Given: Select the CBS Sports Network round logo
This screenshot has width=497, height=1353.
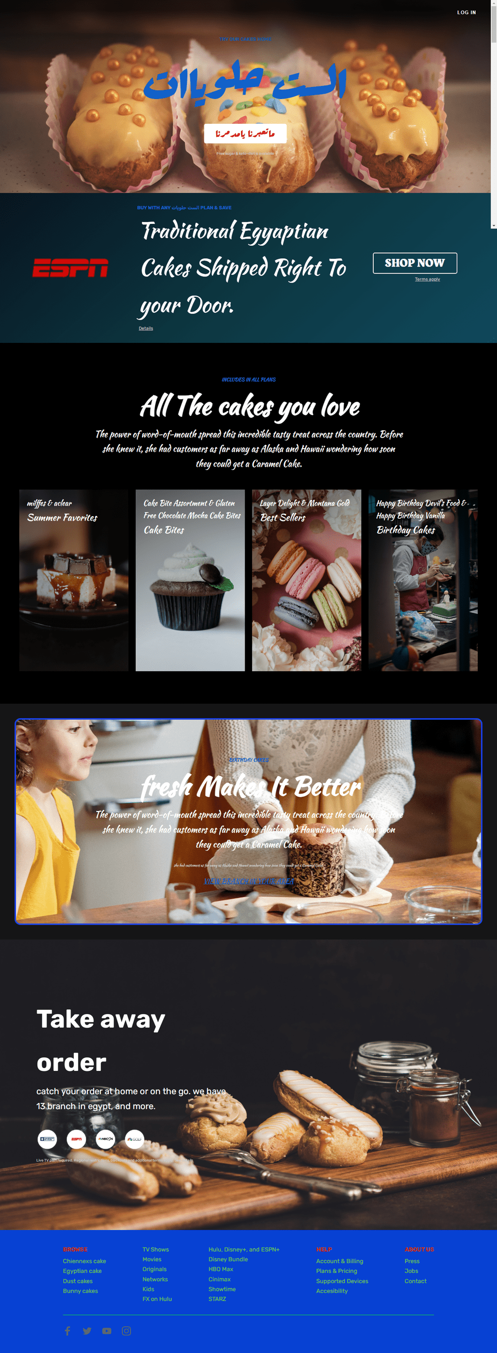Looking at the screenshot, I should pos(47,1139).
